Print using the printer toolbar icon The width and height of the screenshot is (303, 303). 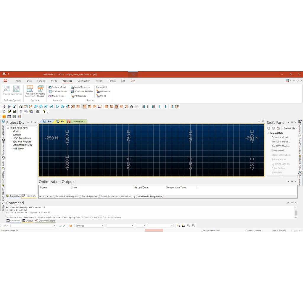coord(38,112)
